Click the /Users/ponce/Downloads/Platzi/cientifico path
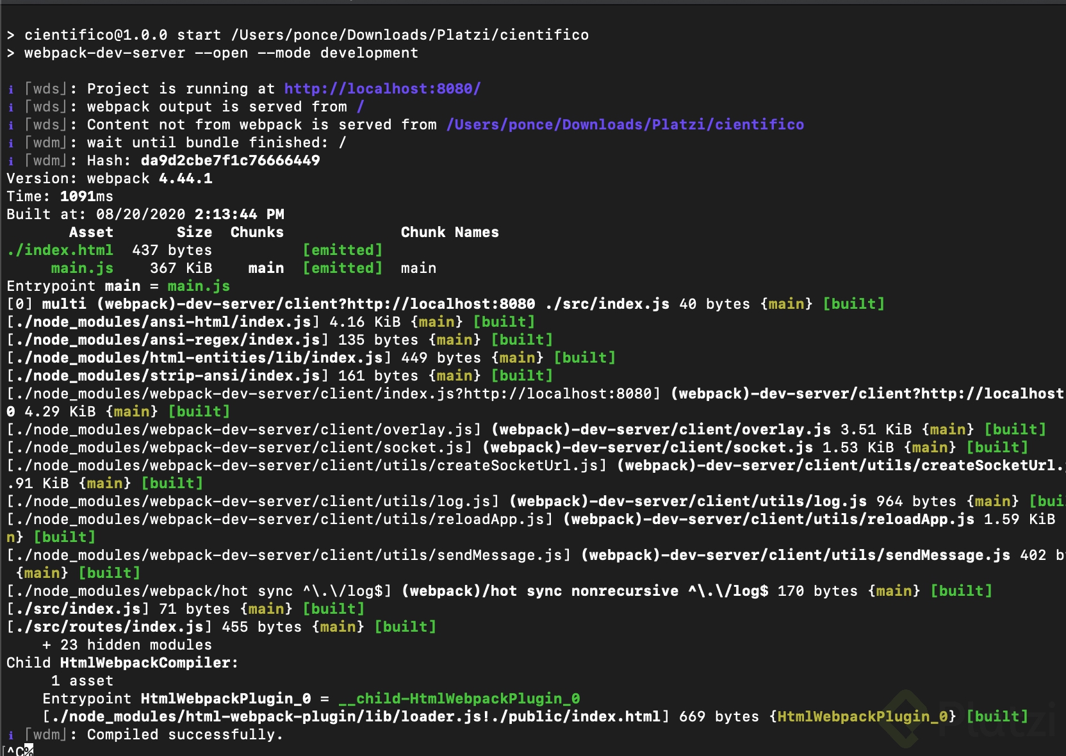This screenshot has height=756, width=1066. pos(626,125)
